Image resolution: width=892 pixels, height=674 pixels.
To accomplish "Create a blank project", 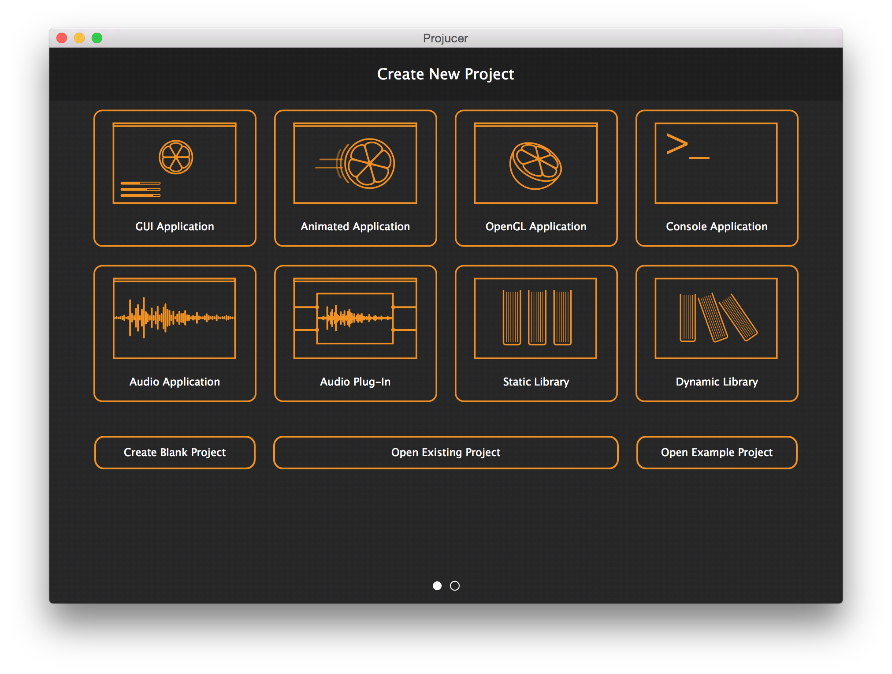I will pos(175,452).
